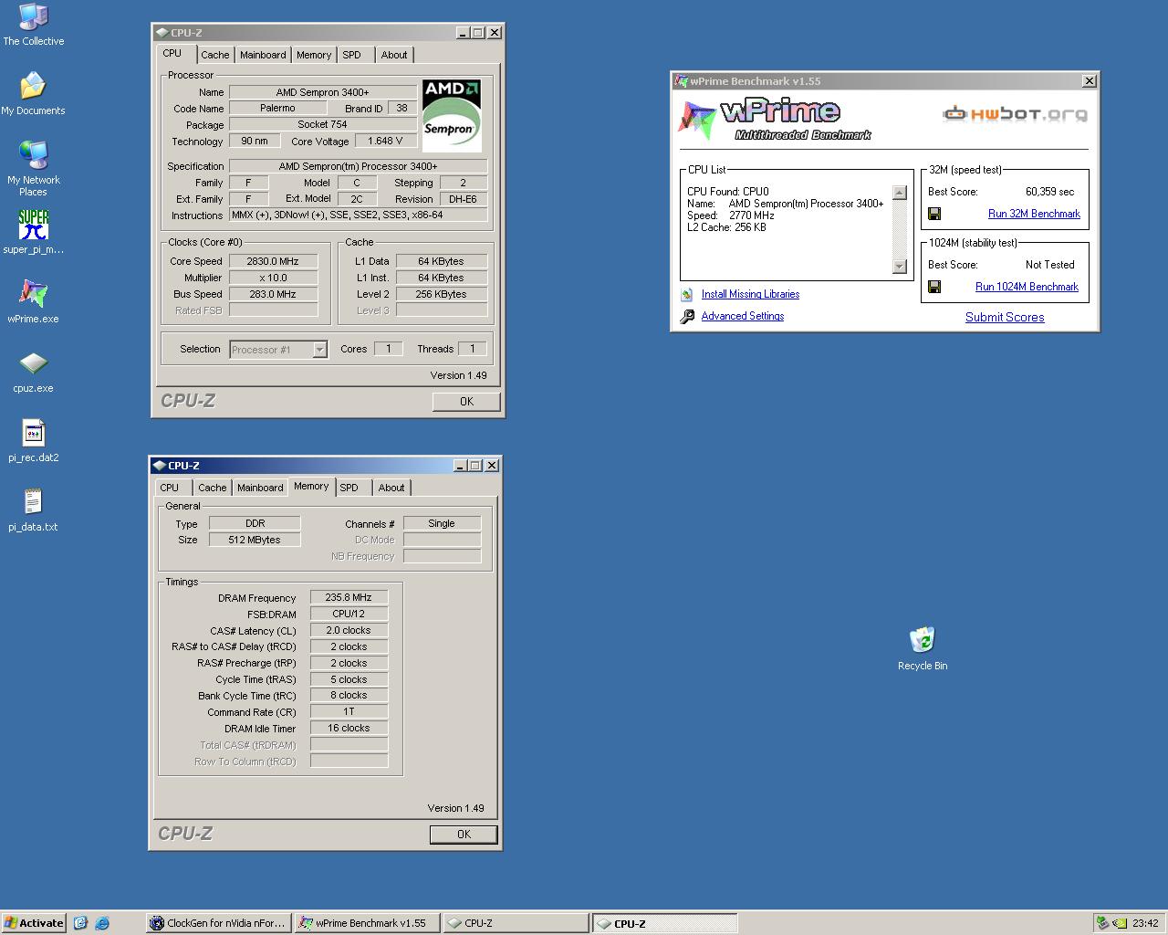This screenshot has height=935, width=1168.
Task: Click the first system tray icon
Action: [x=1102, y=923]
